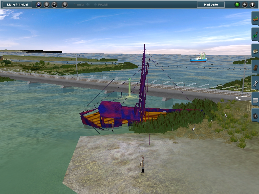
Task: Open the Objects house tab
Action: pyautogui.click(x=255, y=51)
